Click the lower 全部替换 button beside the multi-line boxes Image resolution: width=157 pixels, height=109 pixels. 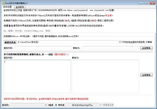[x=146, y=75]
